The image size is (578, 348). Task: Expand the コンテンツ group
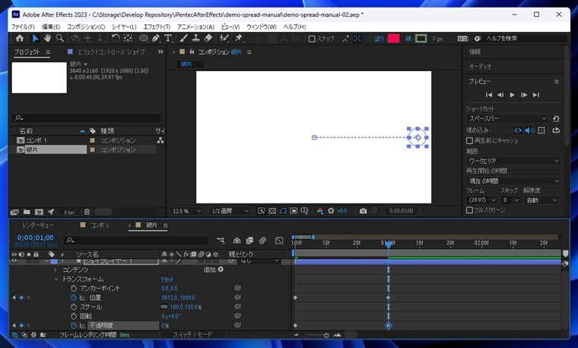(x=56, y=270)
